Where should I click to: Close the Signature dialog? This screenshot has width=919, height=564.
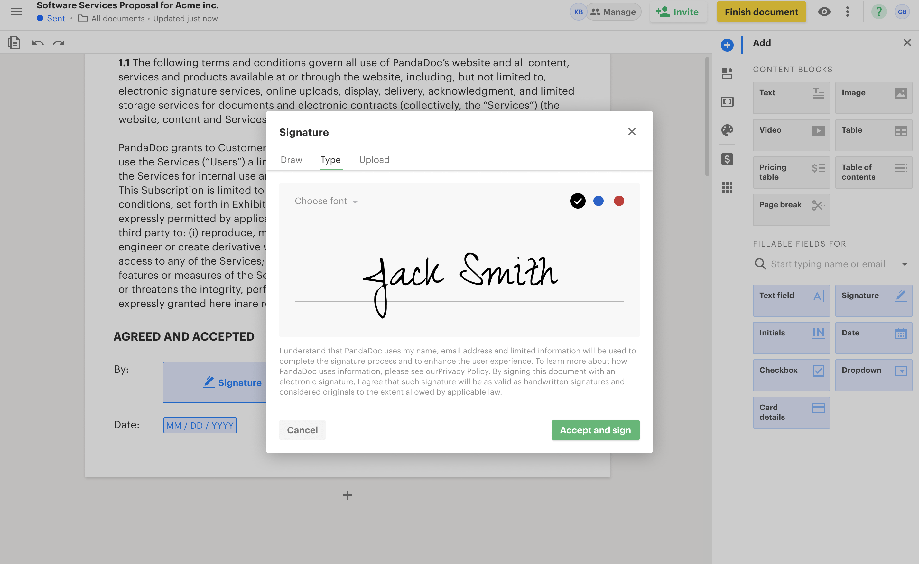pyautogui.click(x=631, y=131)
